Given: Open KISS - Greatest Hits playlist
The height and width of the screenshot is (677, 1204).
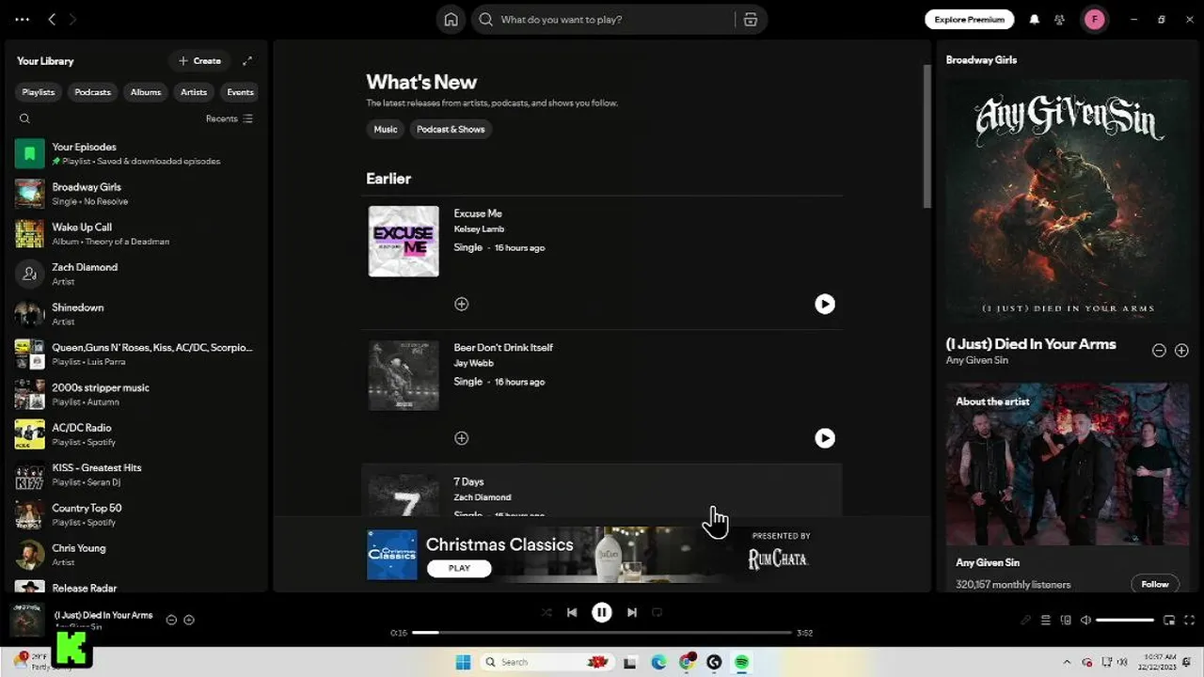Looking at the screenshot, I should pos(136,475).
